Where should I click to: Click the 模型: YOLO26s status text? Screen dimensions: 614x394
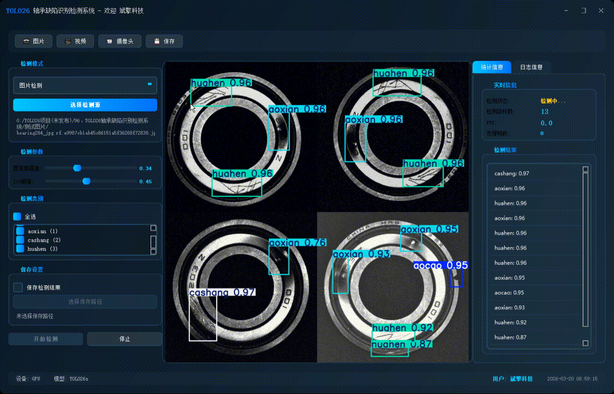71,379
